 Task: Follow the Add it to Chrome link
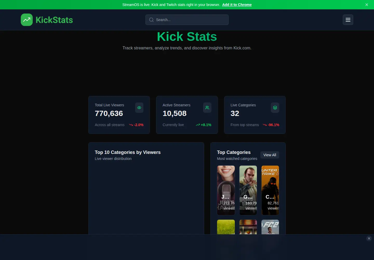pos(237,5)
